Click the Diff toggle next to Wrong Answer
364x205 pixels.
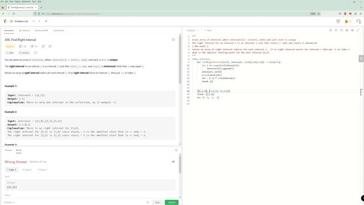pyautogui.click(x=173, y=162)
